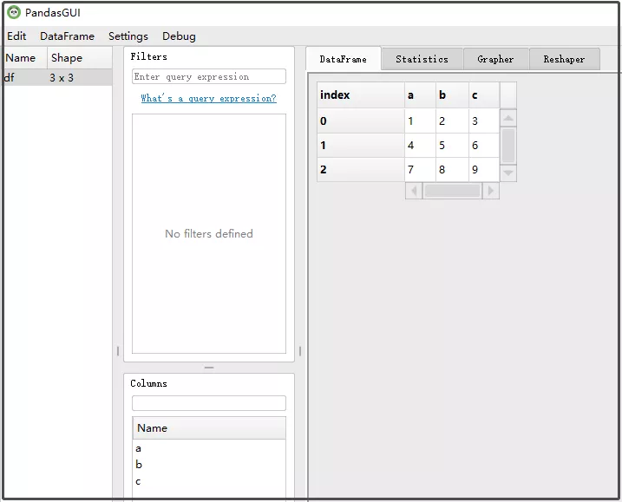The height and width of the screenshot is (502, 622).
Task: Select column c in Columns list
Action: point(209,481)
